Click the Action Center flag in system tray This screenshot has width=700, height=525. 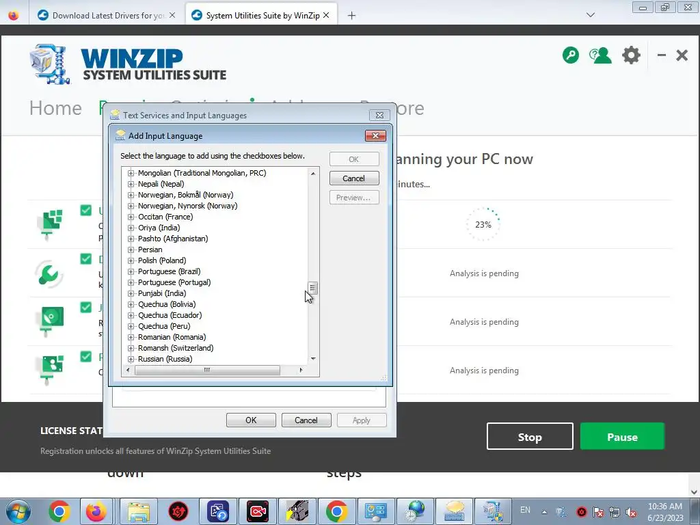pyautogui.click(x=597, y=511)
